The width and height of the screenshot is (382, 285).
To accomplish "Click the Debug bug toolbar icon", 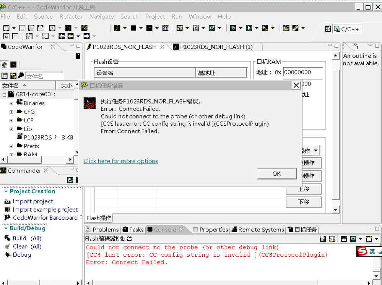I will [x=233, y=28].
